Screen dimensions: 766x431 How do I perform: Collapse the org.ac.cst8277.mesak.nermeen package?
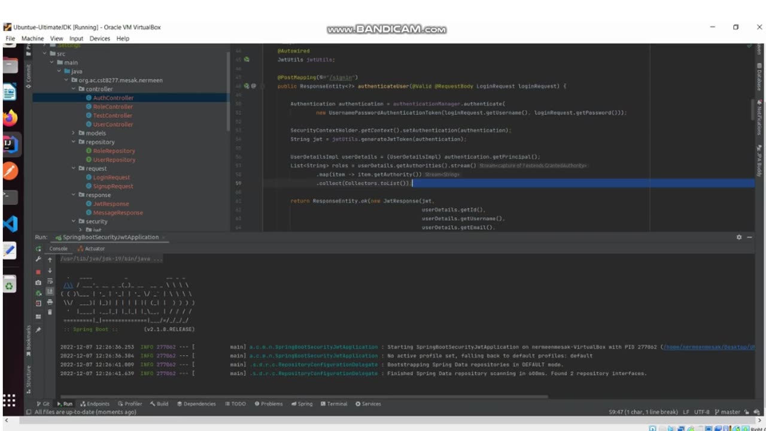click(66, 80)
